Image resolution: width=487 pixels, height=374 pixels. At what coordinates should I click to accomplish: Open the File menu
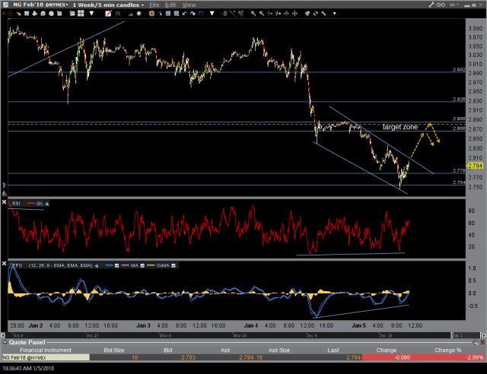(154, 5)
